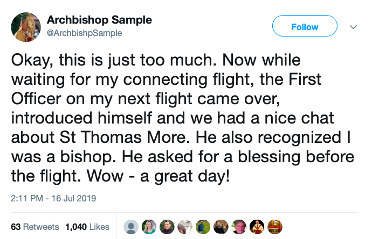Viewport: 379px width, 239px height.
Task: Open the avatar of the robed clergyman on a black background
Action: point(257,227)
